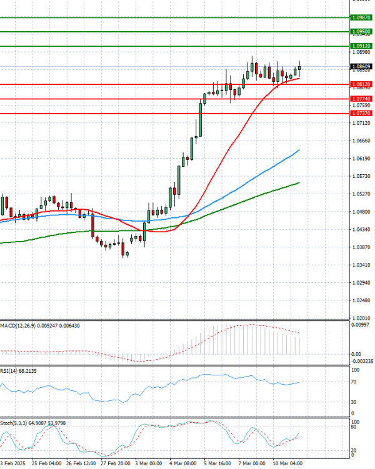Viewport: 375px width, 469px height.
Task: Click the 1.02010 price axis value
Action: coord(361,318)
